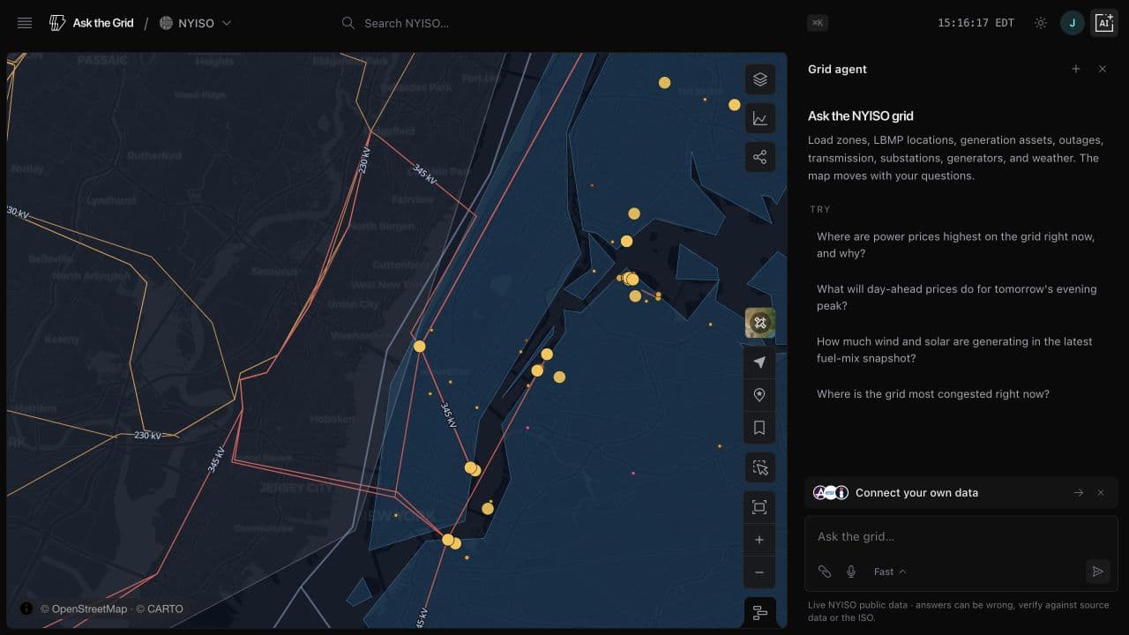Image resolution: width=1129 pixels, height=635 pixels.
Task: Click the Connect your own data arrow
Action: coord(1079,493)
